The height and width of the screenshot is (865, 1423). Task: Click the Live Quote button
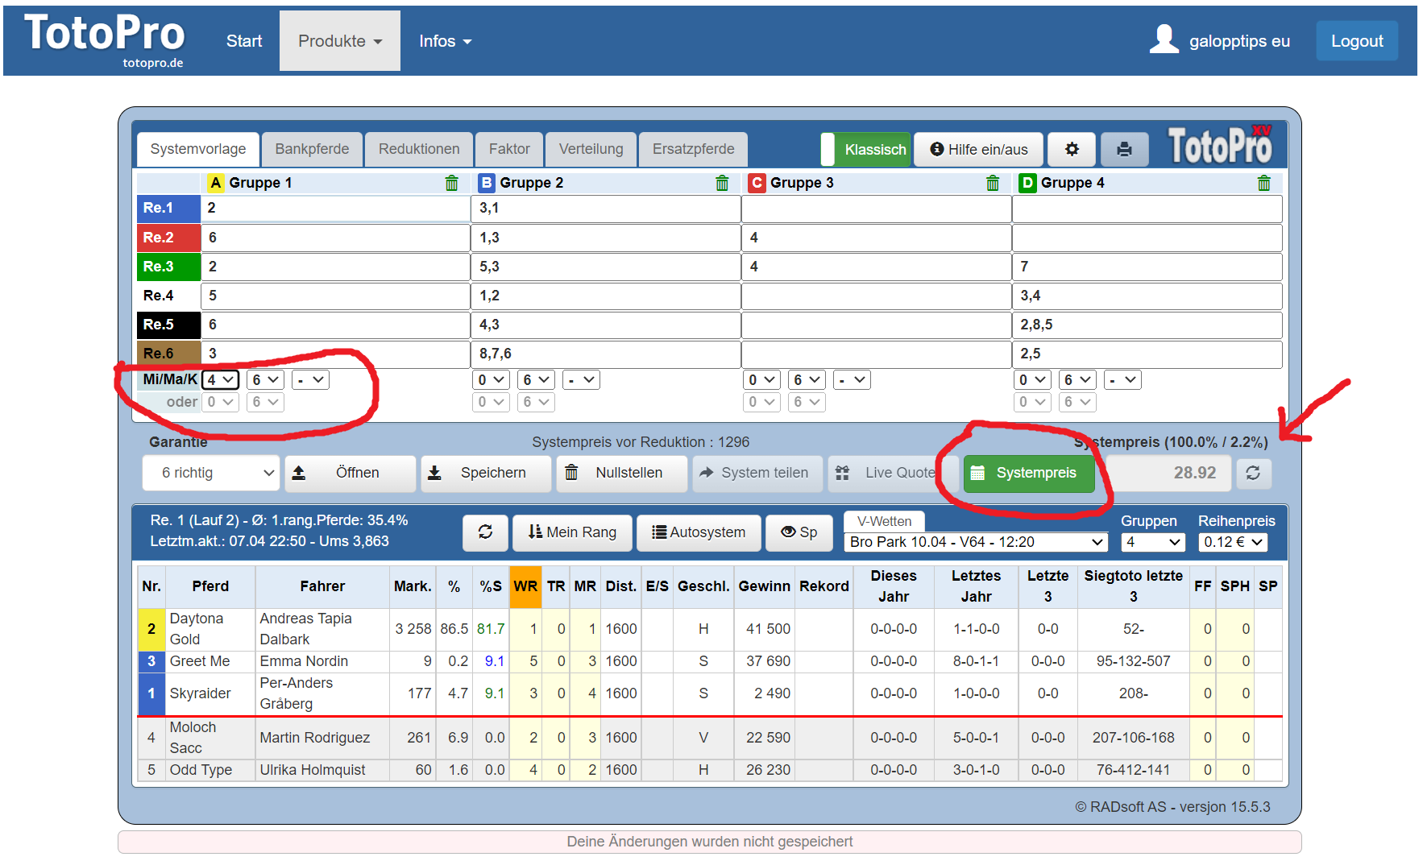pyautogui.click(x=893, y=473)
